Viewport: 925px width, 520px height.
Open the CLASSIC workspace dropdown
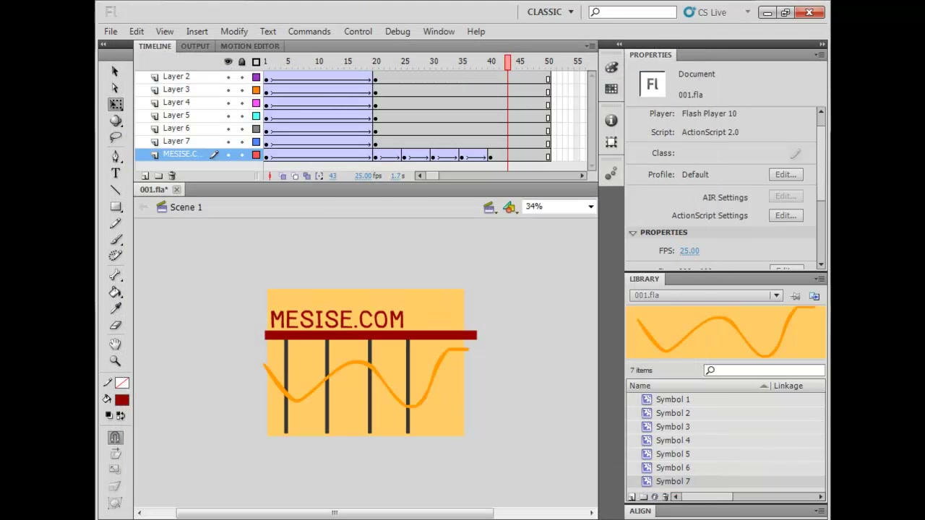click(x=551, y=12)
